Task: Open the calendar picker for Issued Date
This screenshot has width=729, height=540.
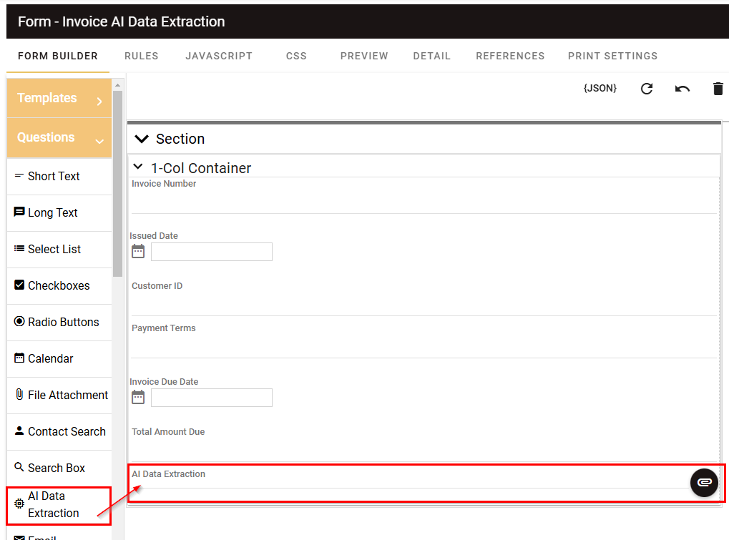Action: click(x=137, y=251)
